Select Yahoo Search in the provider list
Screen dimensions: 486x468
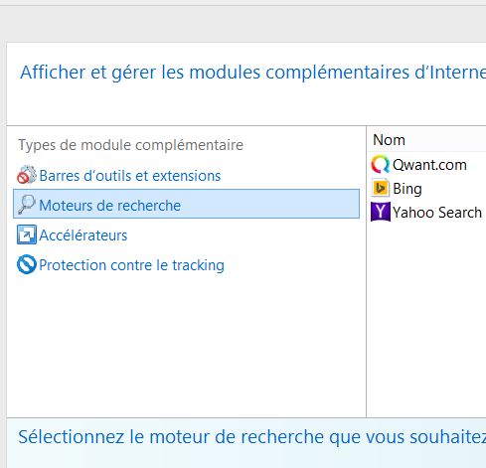[x=437, y=213]
